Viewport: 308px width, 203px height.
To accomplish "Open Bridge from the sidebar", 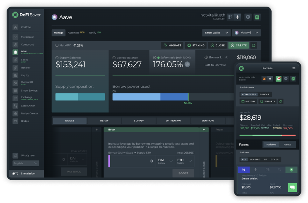I will pos(21,121).
